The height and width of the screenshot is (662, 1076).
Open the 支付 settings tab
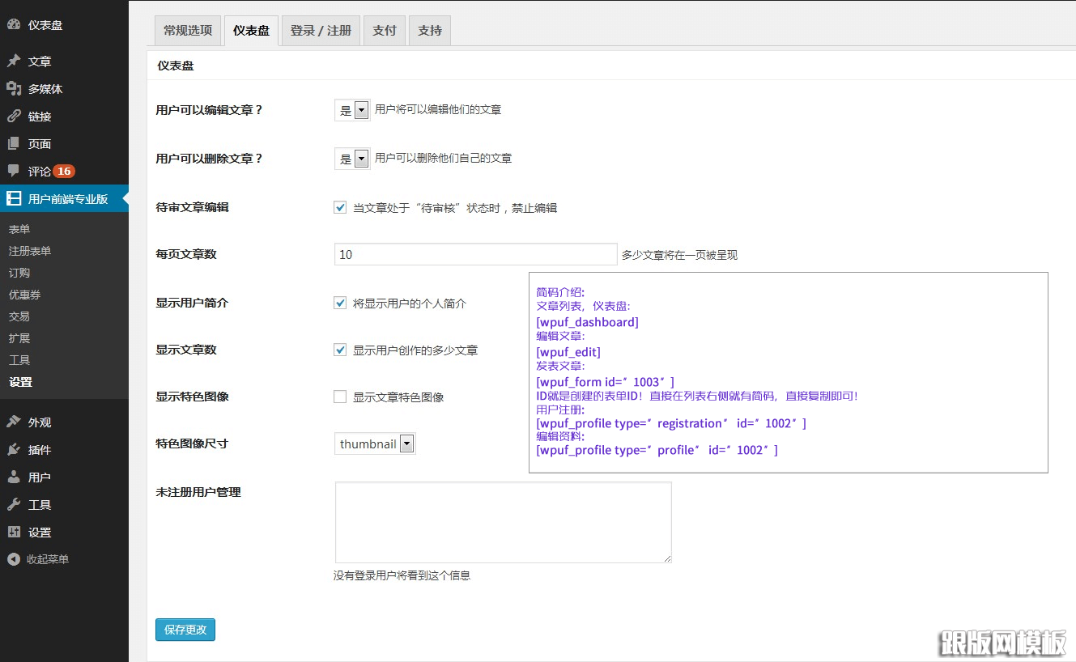tap(384, 30)
